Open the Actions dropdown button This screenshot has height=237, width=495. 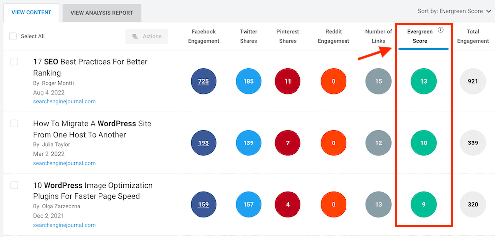(147, 36)
